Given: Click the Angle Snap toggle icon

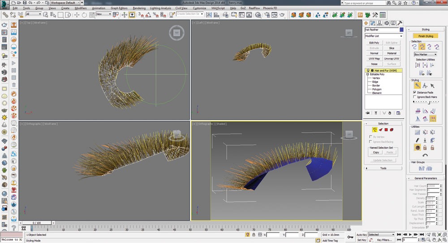Looking at the screenshot, I should click(x=148, y=15).
